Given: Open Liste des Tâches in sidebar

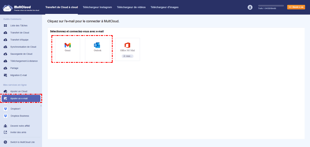Looking at the screenshot, I should point(19,26).
